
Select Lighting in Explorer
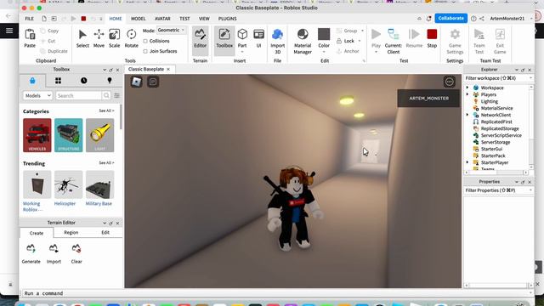pos(490,101)
